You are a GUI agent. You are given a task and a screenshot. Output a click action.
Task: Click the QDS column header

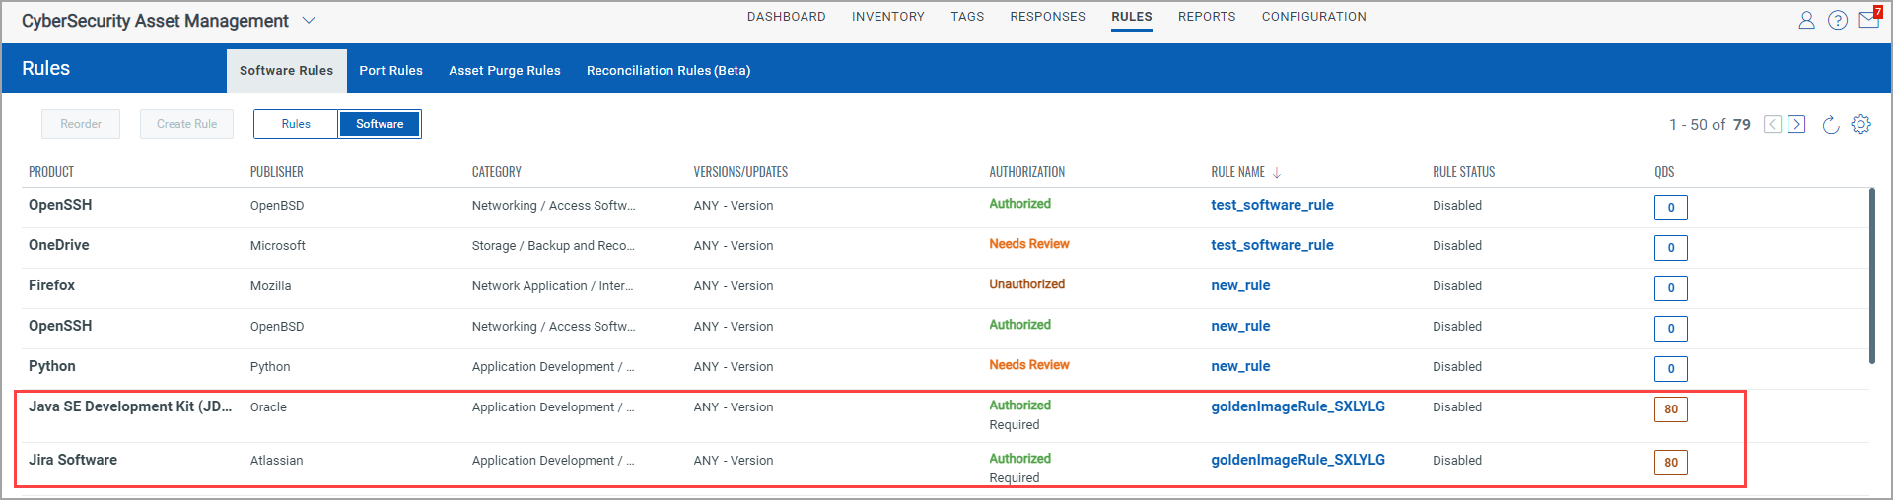(x=1664, y=172)
